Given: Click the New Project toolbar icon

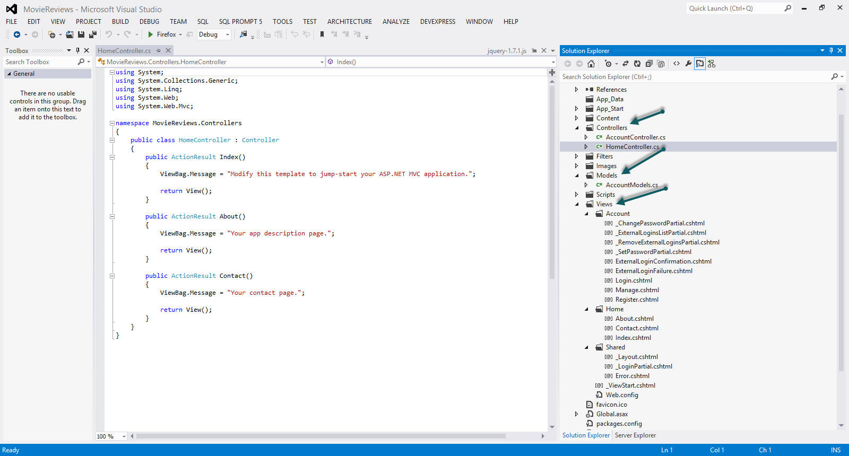Looking at the screenshot, I should click(x=51, y=34).
